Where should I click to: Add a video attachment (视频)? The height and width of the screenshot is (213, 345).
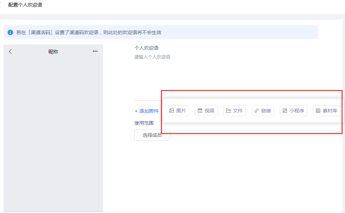click(206, 111)
